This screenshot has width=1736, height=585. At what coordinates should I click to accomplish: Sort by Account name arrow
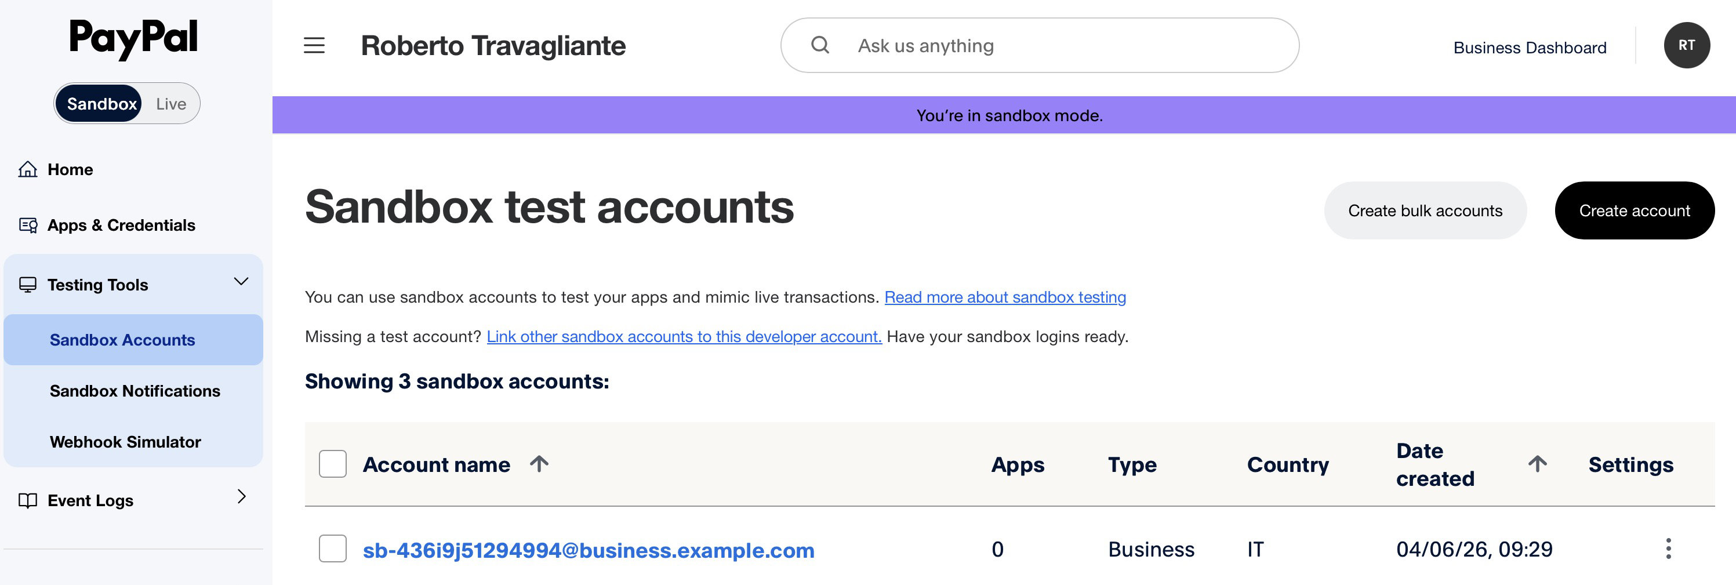point(539,464)
